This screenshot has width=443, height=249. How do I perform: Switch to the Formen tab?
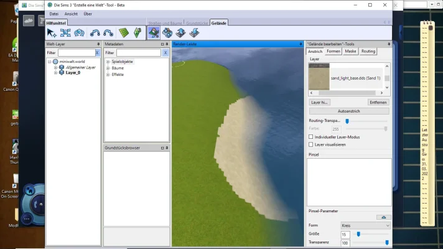click(x=333, y=51)
